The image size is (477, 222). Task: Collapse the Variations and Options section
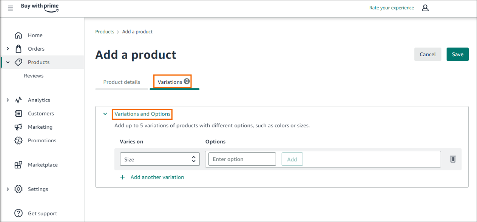click(105, 114)
